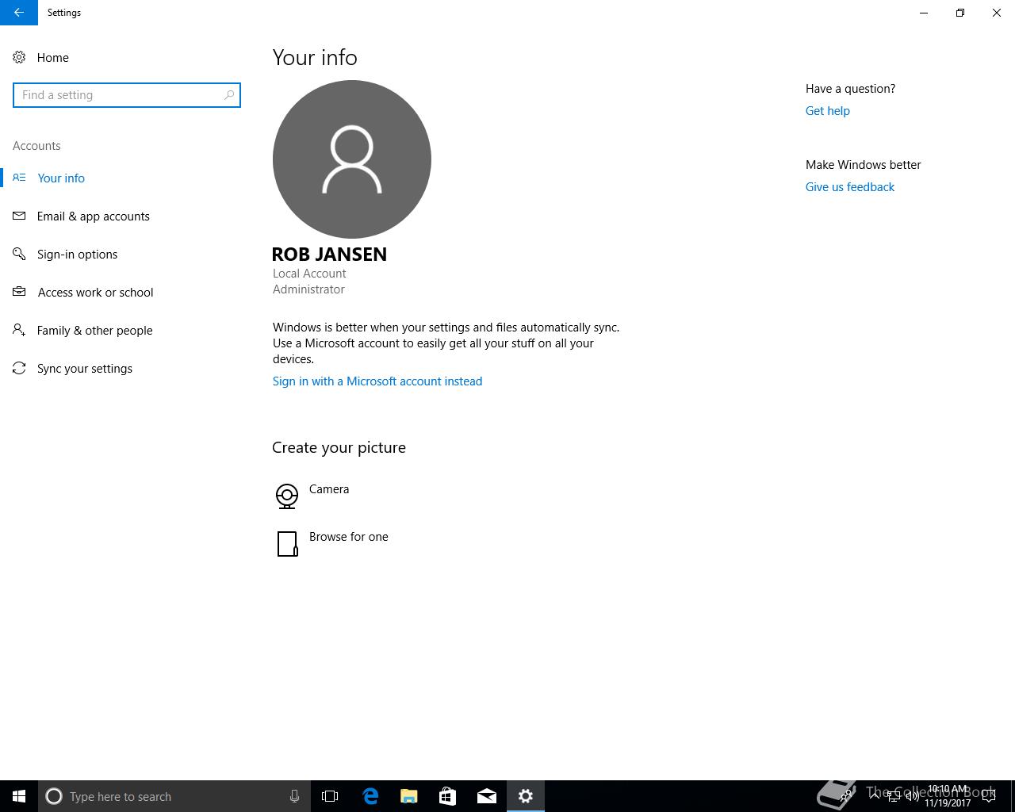Open the Mail app from taskbar

487,796
